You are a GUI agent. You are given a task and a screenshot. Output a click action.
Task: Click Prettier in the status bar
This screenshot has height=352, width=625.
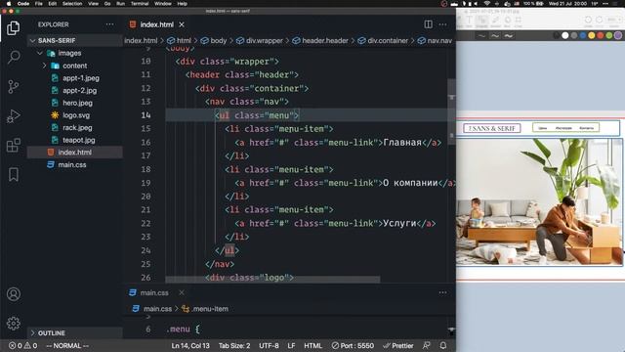(x=397, y=345)
